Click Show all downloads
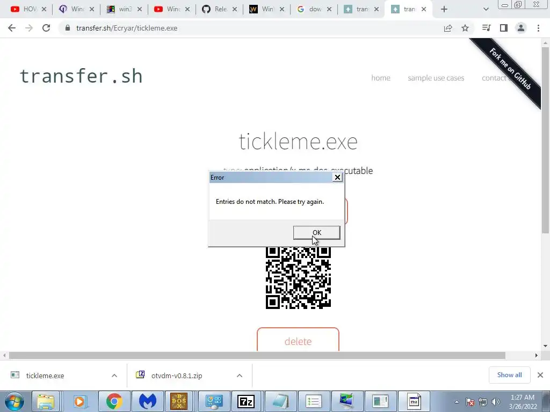 pyautogui.click(x=509, y=375)
